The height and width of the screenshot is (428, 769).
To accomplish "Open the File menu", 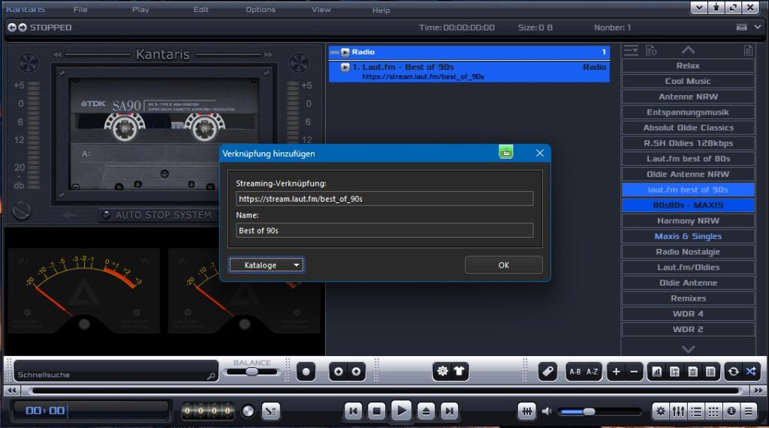I will click(80, 9).
